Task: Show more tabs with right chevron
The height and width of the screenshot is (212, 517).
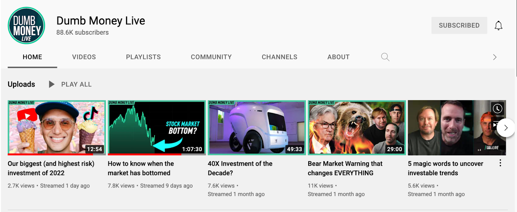Action: point(494,57)
